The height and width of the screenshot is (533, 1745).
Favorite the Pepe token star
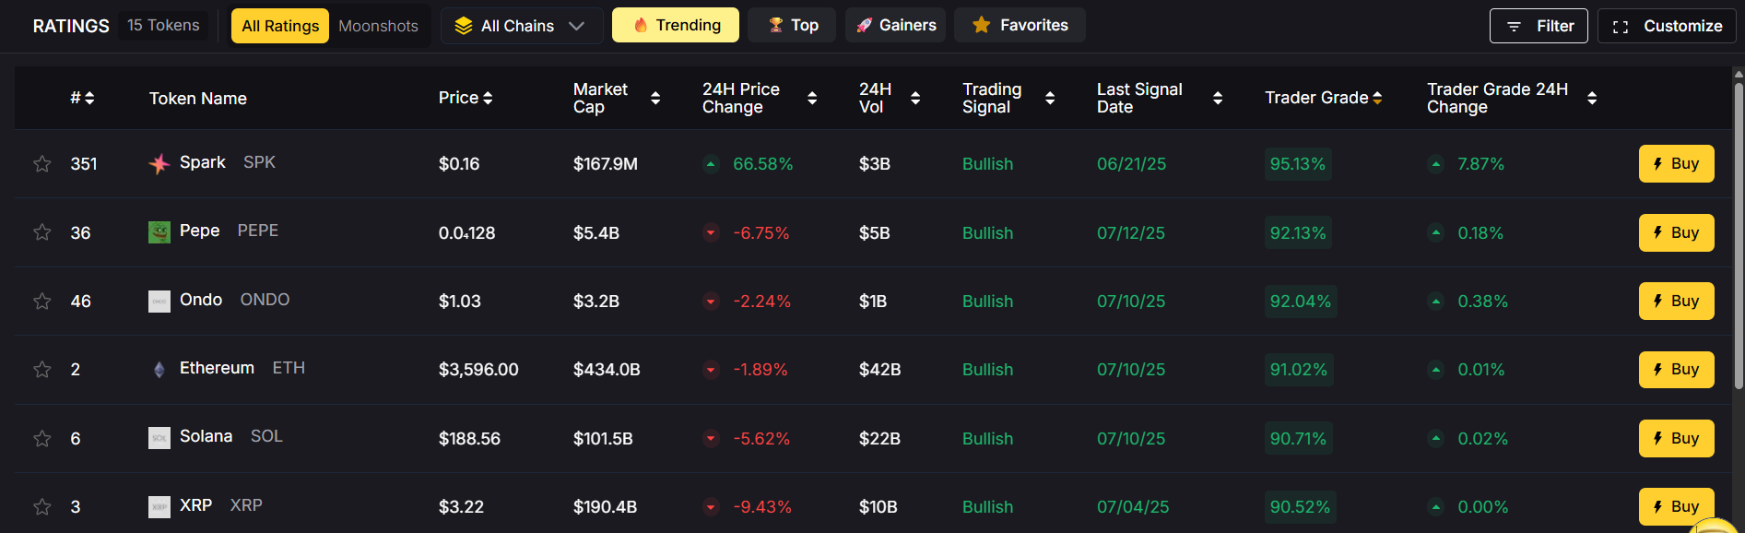tap(42, 232)
